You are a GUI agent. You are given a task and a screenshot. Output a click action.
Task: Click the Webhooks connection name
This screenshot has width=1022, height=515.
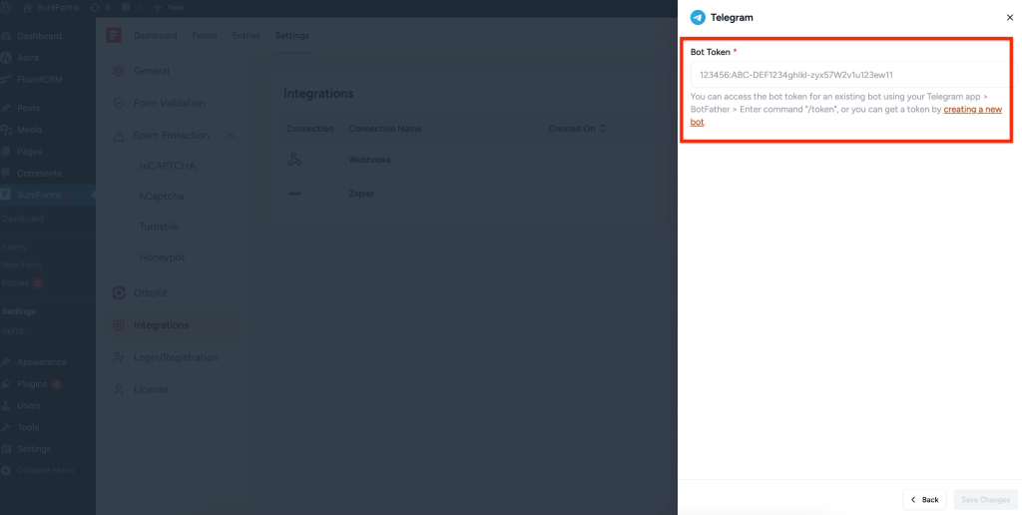tap(369, 160)
